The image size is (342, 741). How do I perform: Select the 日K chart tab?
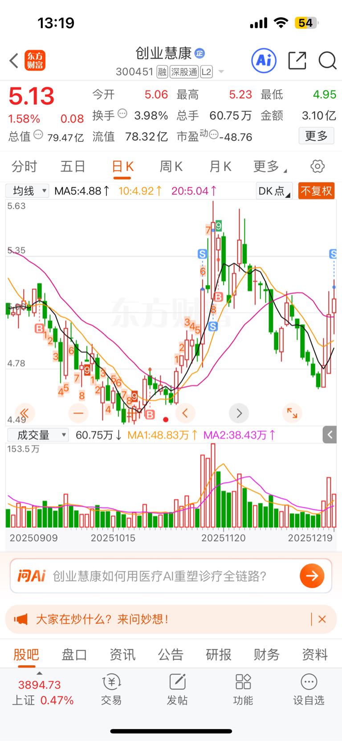[122, 166]
